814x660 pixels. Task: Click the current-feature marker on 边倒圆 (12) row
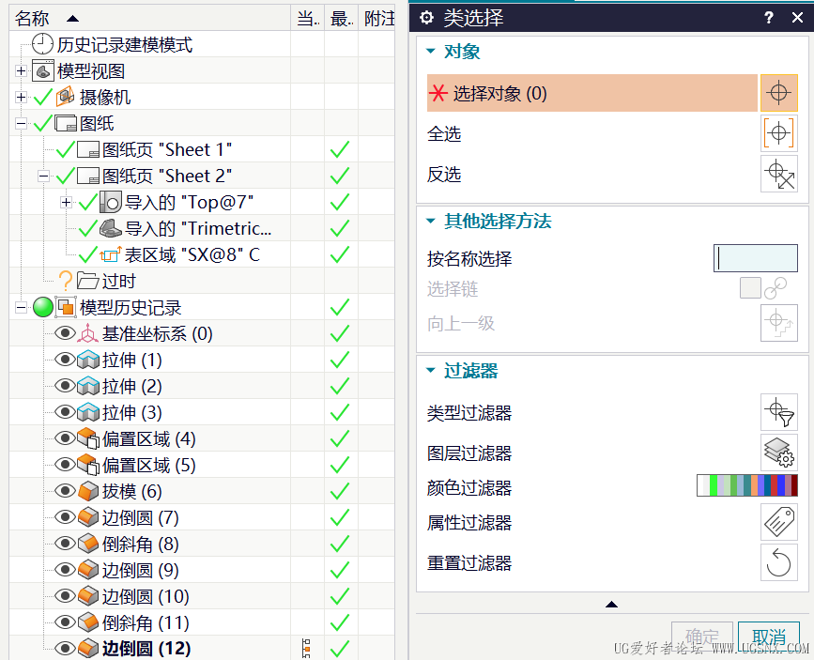[x=306, y=649]
